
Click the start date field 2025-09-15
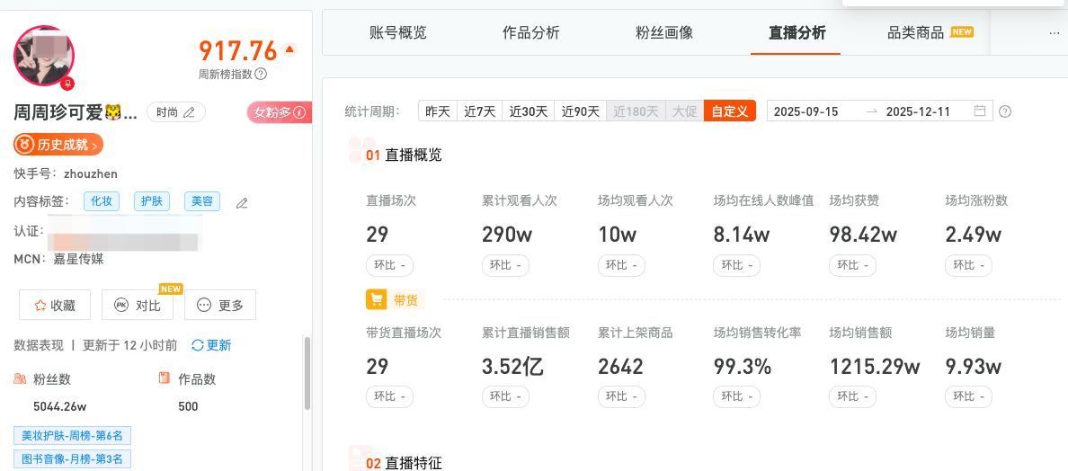click(x=806, y=111)
